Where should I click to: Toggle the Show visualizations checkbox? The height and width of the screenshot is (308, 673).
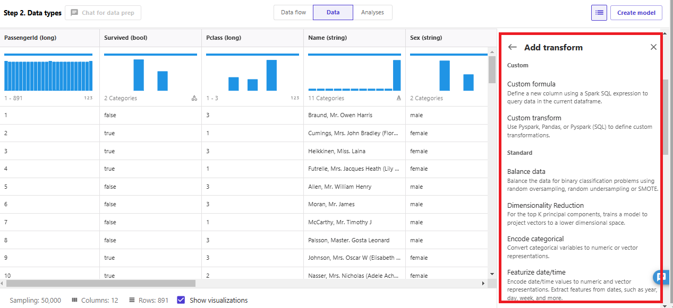181,300
